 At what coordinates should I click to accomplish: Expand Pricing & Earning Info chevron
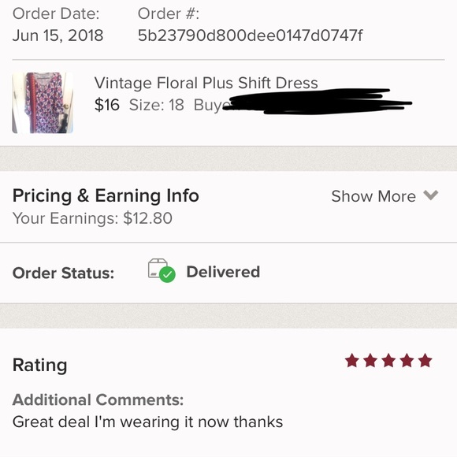tap(430, 195)
